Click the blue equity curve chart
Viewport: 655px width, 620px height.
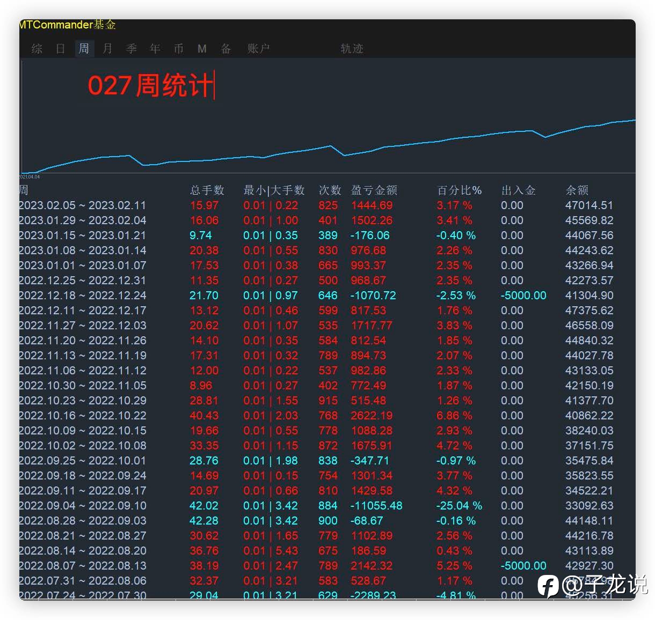[328, 117]
